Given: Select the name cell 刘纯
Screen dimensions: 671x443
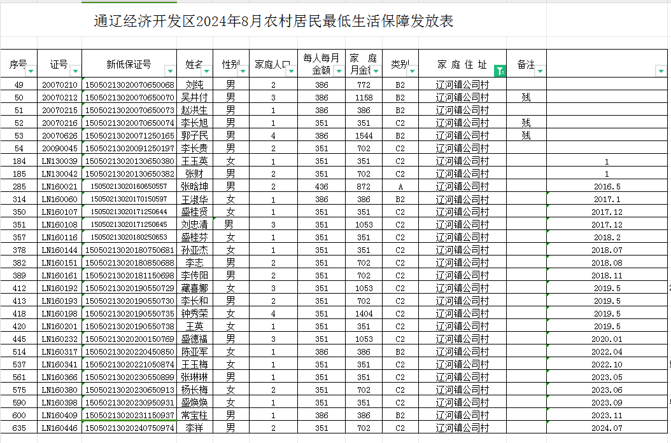Looking at the screenshot, I should tap(194, 85).
